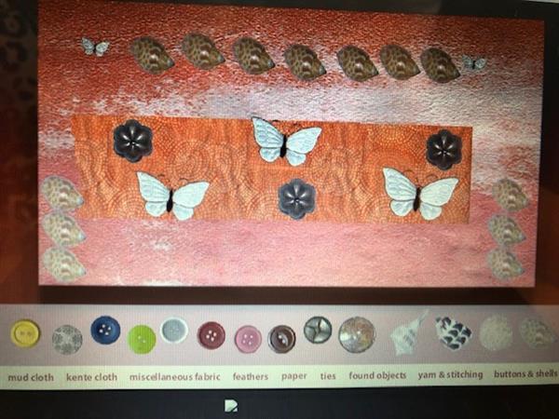Pick the lime green button
The height and width of the screenshot is (419, 559).
coord(142,339)
